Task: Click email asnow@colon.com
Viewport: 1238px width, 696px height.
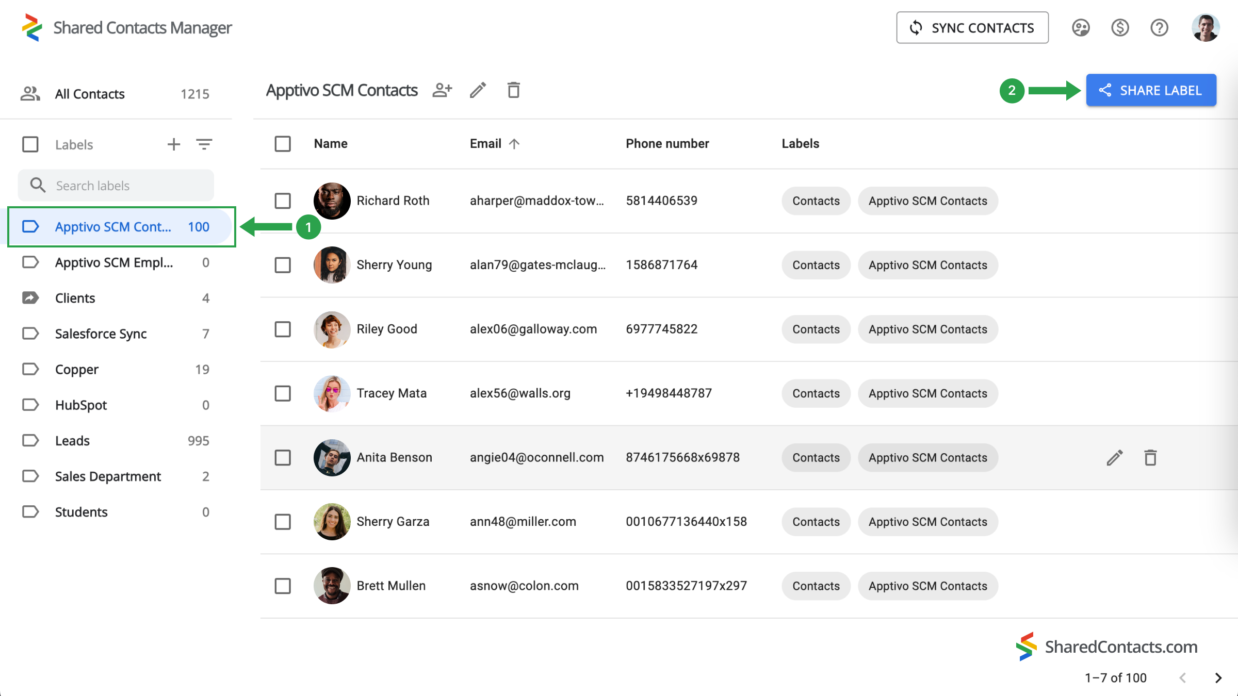Action: pos(524,586)
